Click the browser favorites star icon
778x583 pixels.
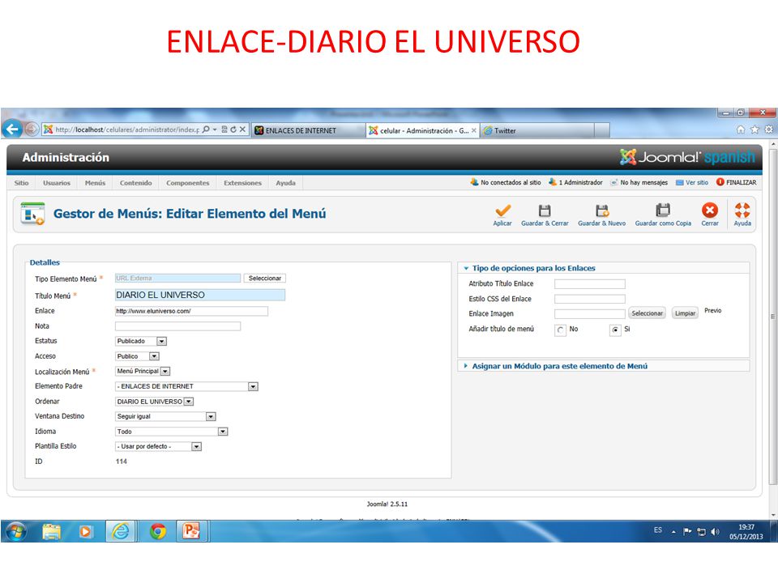pos(754,130)
